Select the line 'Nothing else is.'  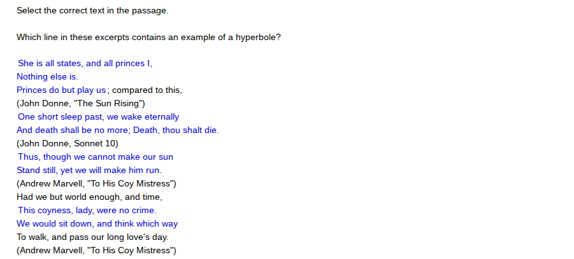pos(47,77)
